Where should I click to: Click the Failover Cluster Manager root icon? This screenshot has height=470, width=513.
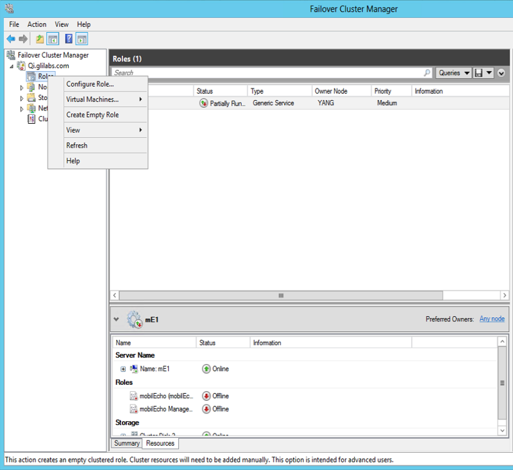point(11,55)
